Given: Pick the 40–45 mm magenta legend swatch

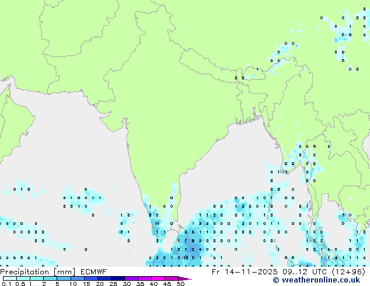Looking at the screenshot, I should [x=158, y=278].
